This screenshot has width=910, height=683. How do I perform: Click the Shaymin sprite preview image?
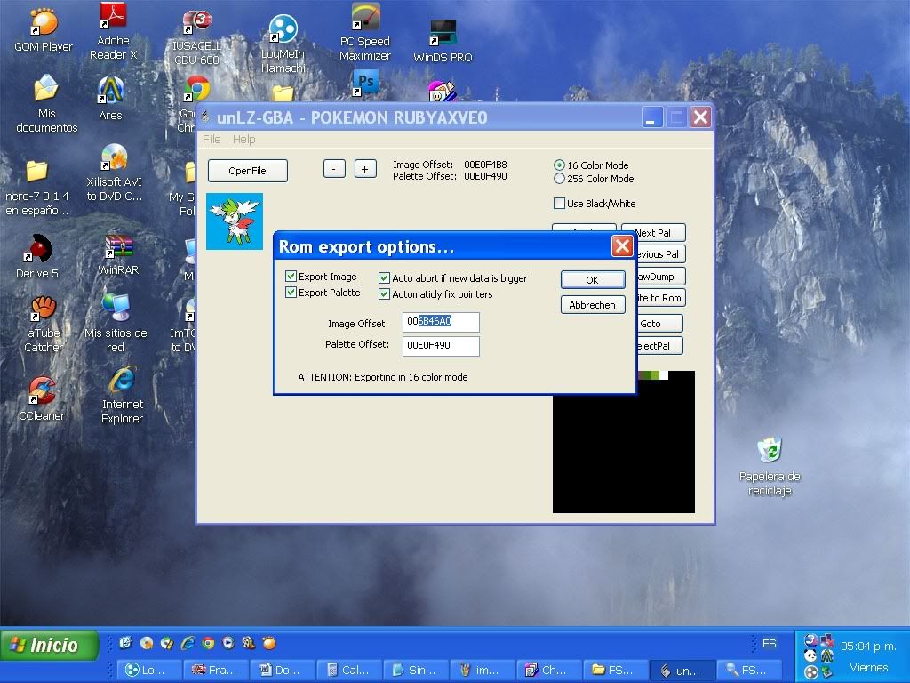235,221
